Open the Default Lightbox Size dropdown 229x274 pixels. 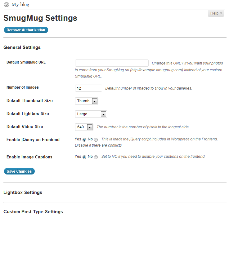[91, 114]
